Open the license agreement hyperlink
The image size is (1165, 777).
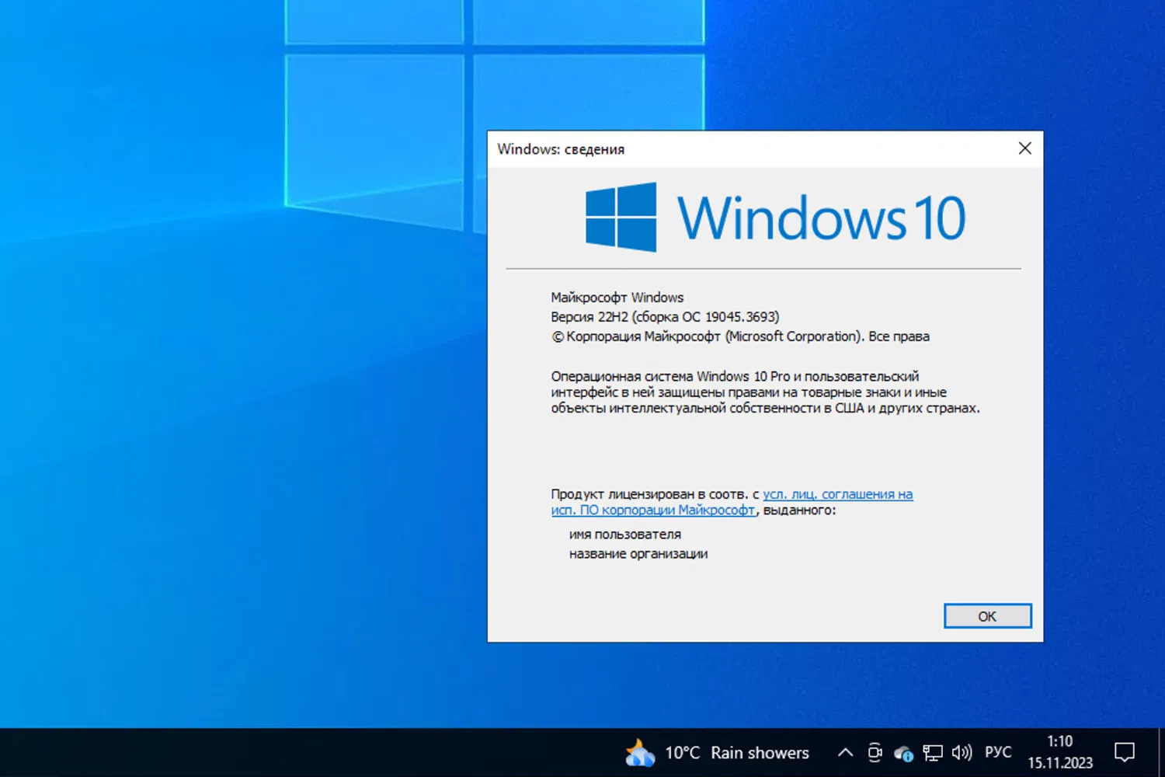tap(837, 494)
